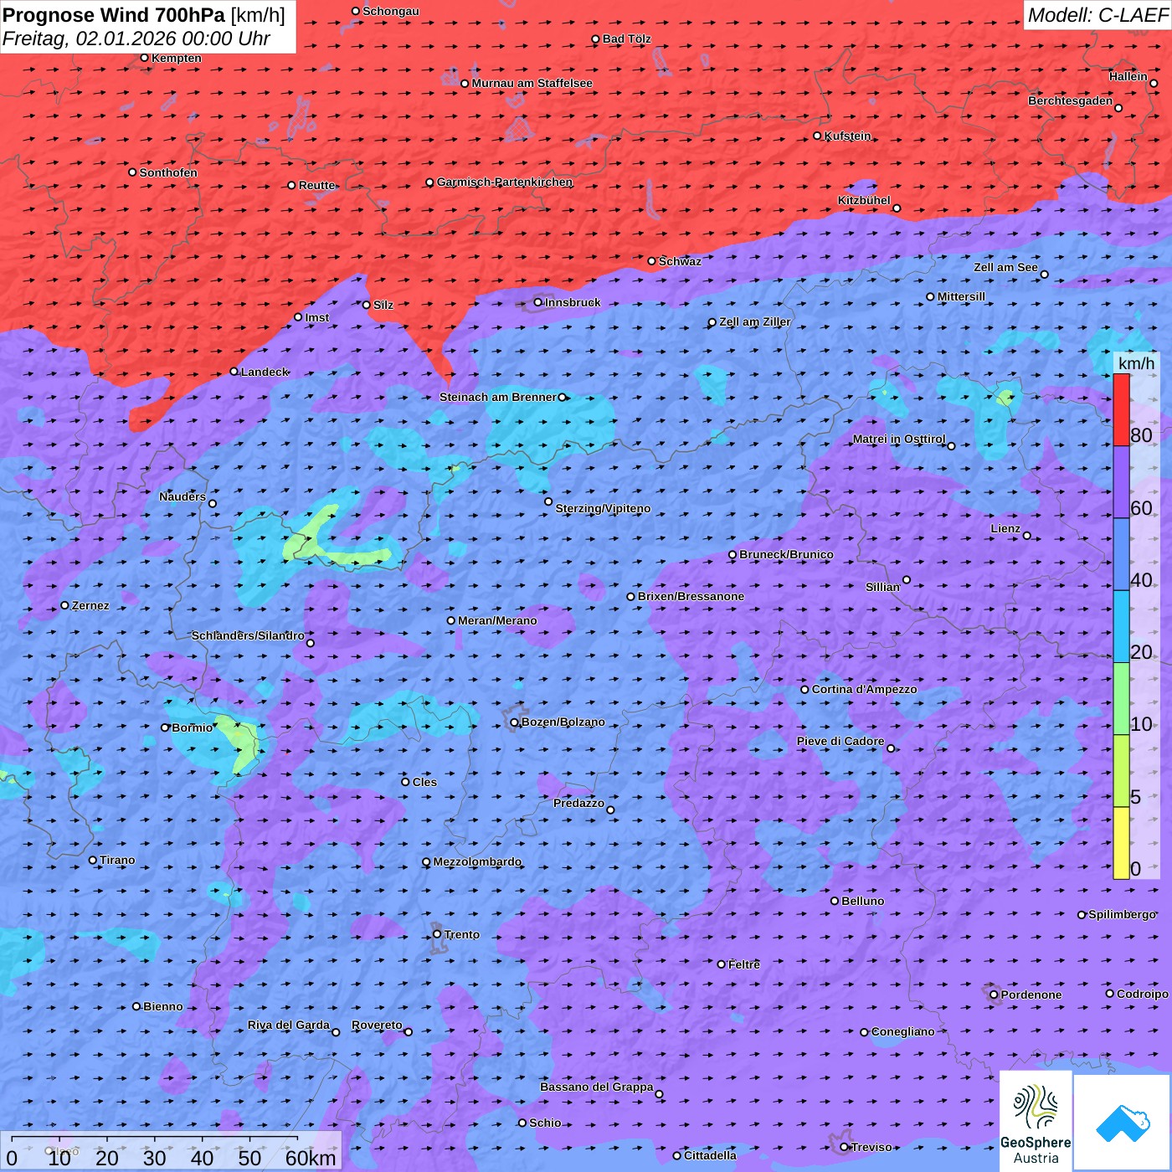This screenshot has height=1172, width=1172.
Task: Click the date 'Freitag, 02.01.2026 00:00 Uhr'
Action: 136,39
